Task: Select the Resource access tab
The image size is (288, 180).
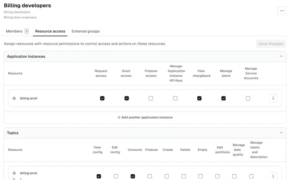Action: 50,31
